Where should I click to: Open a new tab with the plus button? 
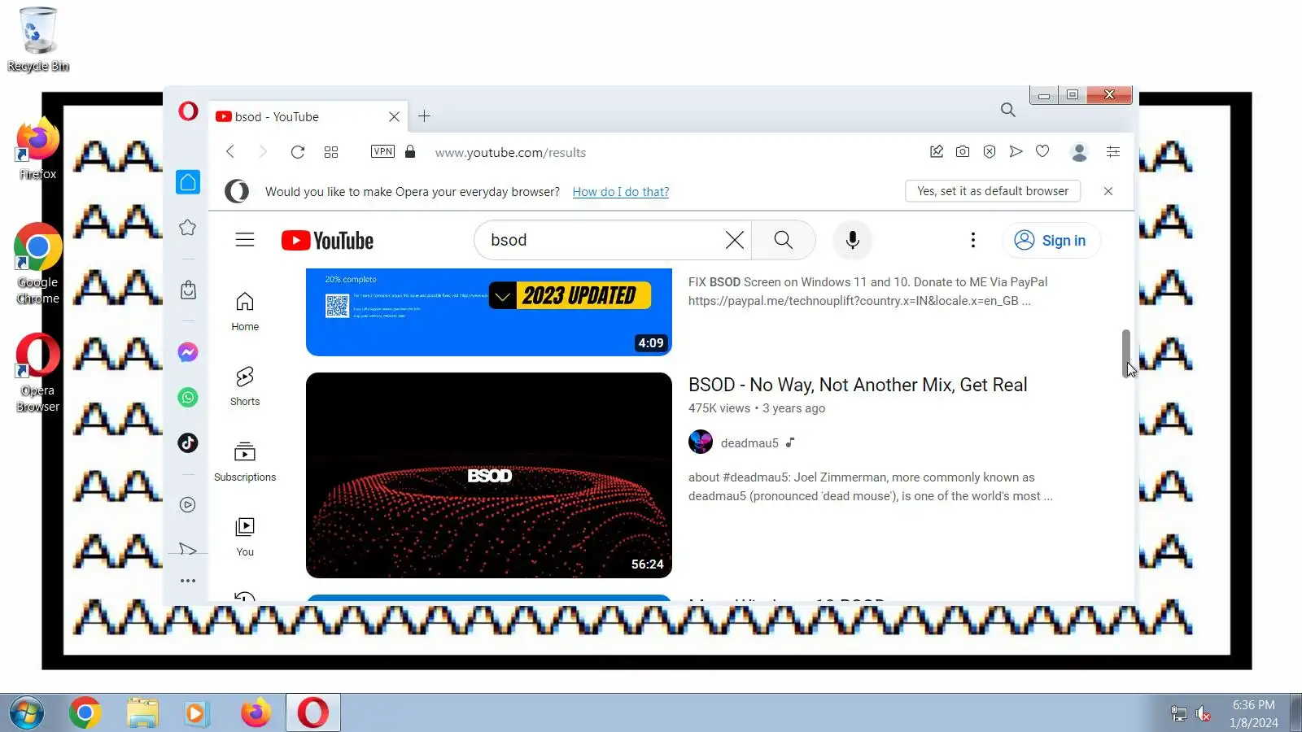point(424,116)
